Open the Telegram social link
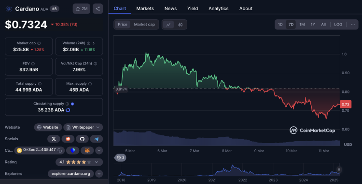 (97, 139)
